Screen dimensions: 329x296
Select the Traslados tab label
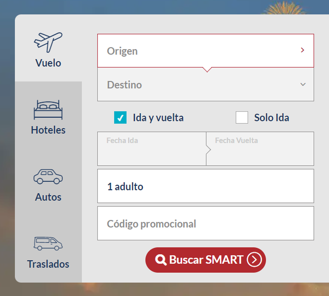click(48, 264)
